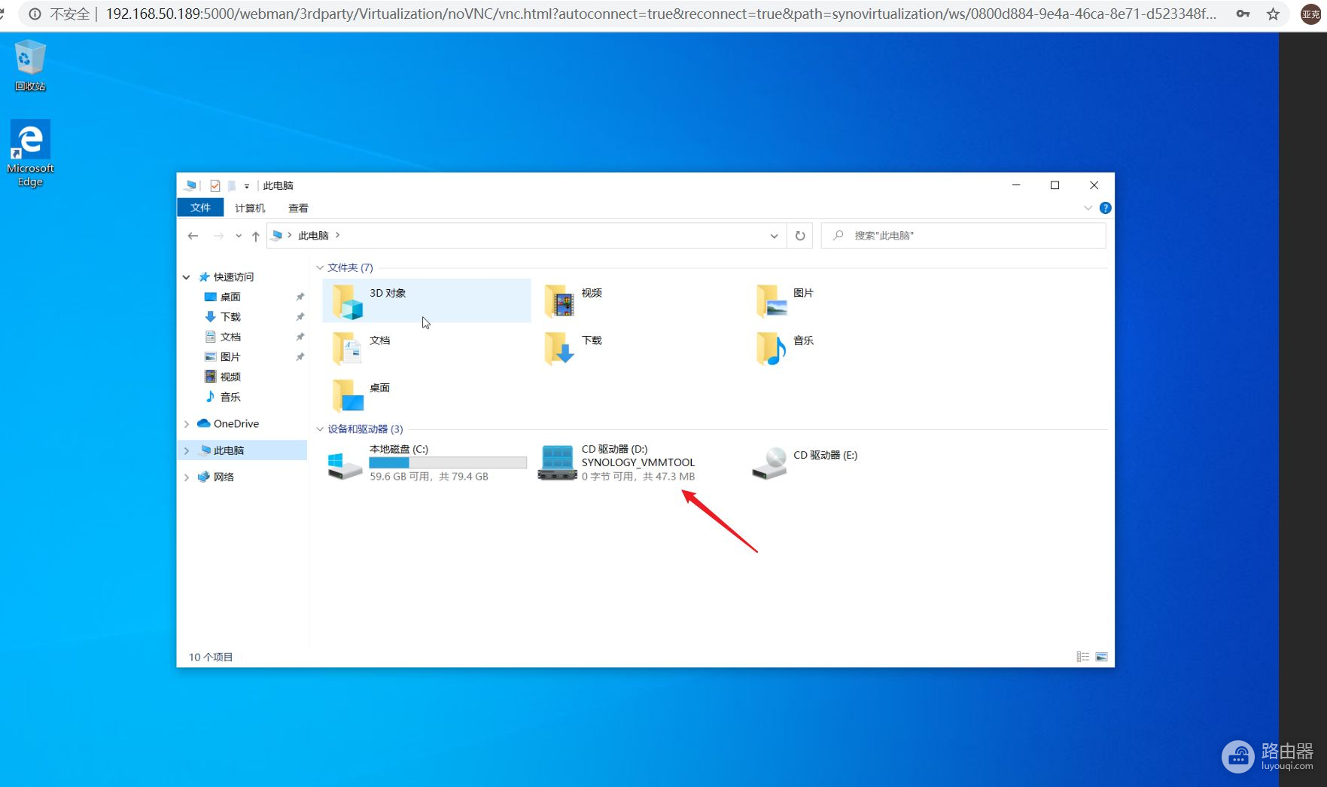This screenshot has width=1327, height=787.
Task: Expand the ribbon with chevron
Action: pos(1088,208)
